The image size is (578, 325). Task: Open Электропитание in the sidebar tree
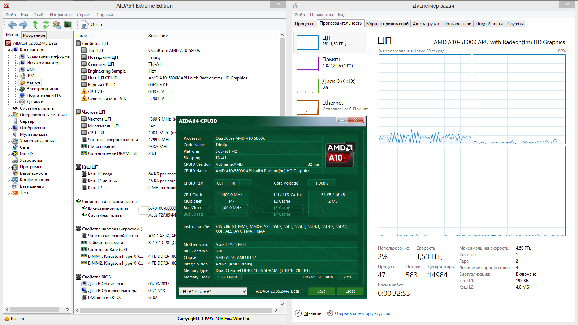(x=43, y=89)
